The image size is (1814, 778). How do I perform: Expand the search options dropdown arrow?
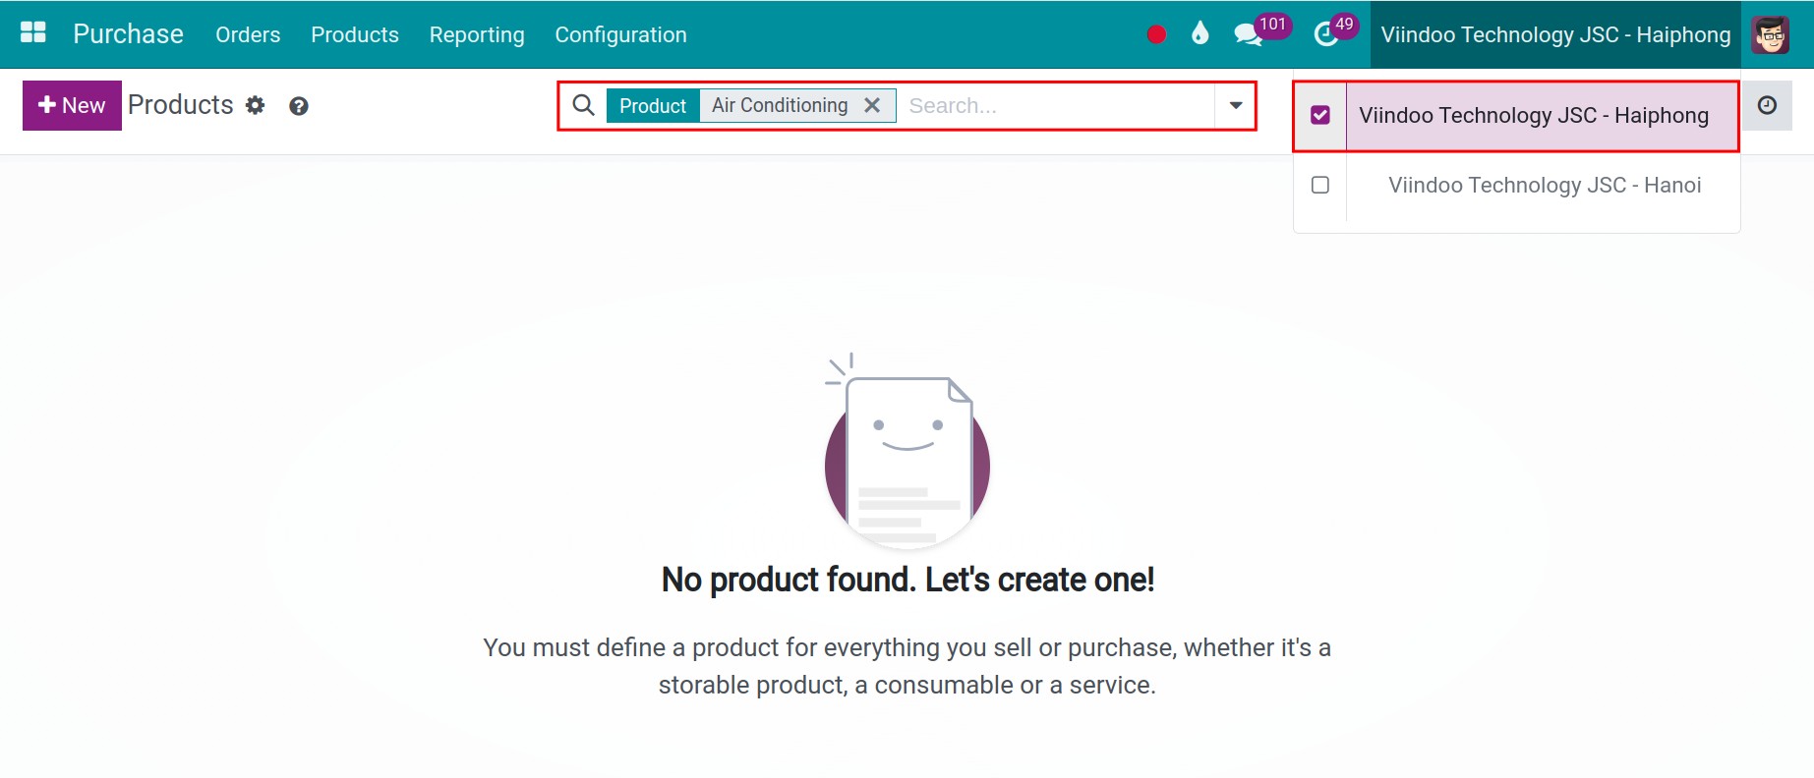1236,105
